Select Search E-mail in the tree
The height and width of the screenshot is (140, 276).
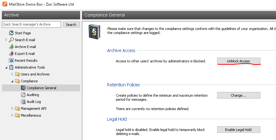pos(25,40)
